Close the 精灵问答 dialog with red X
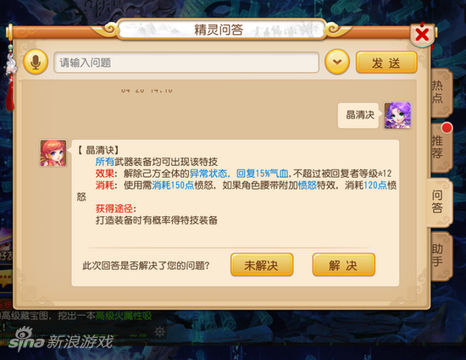Image resolution: width=466 pixels, height=360 pixels. (422, 35)
